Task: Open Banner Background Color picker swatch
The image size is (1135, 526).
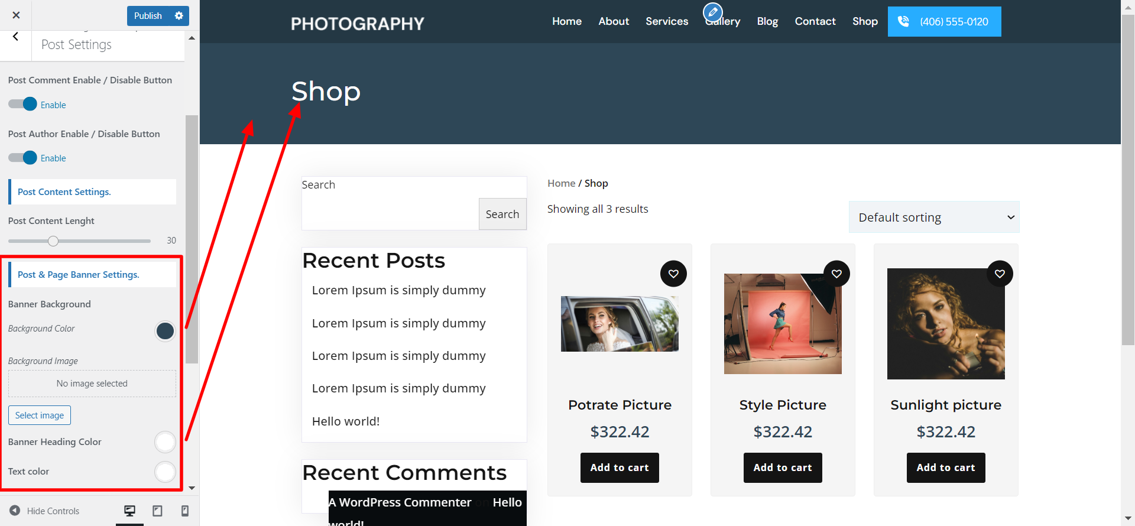Action: [165, 331]
